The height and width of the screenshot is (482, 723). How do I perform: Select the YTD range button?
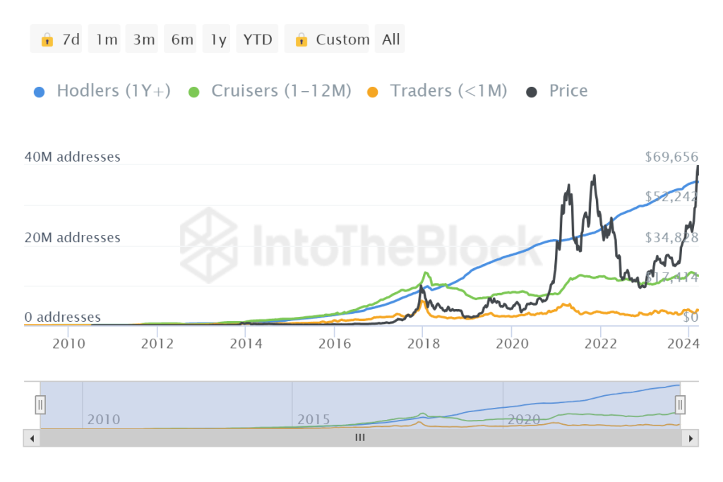tap(258, 40)
